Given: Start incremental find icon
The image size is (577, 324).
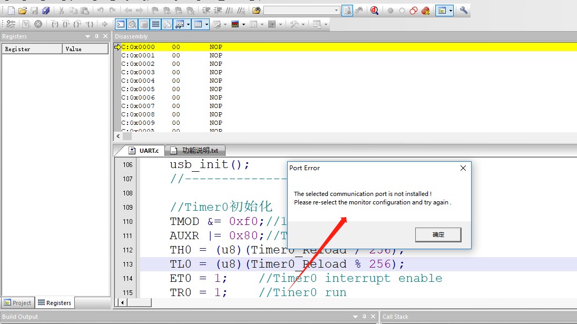Looking at the screenshot, I should 359,11.
